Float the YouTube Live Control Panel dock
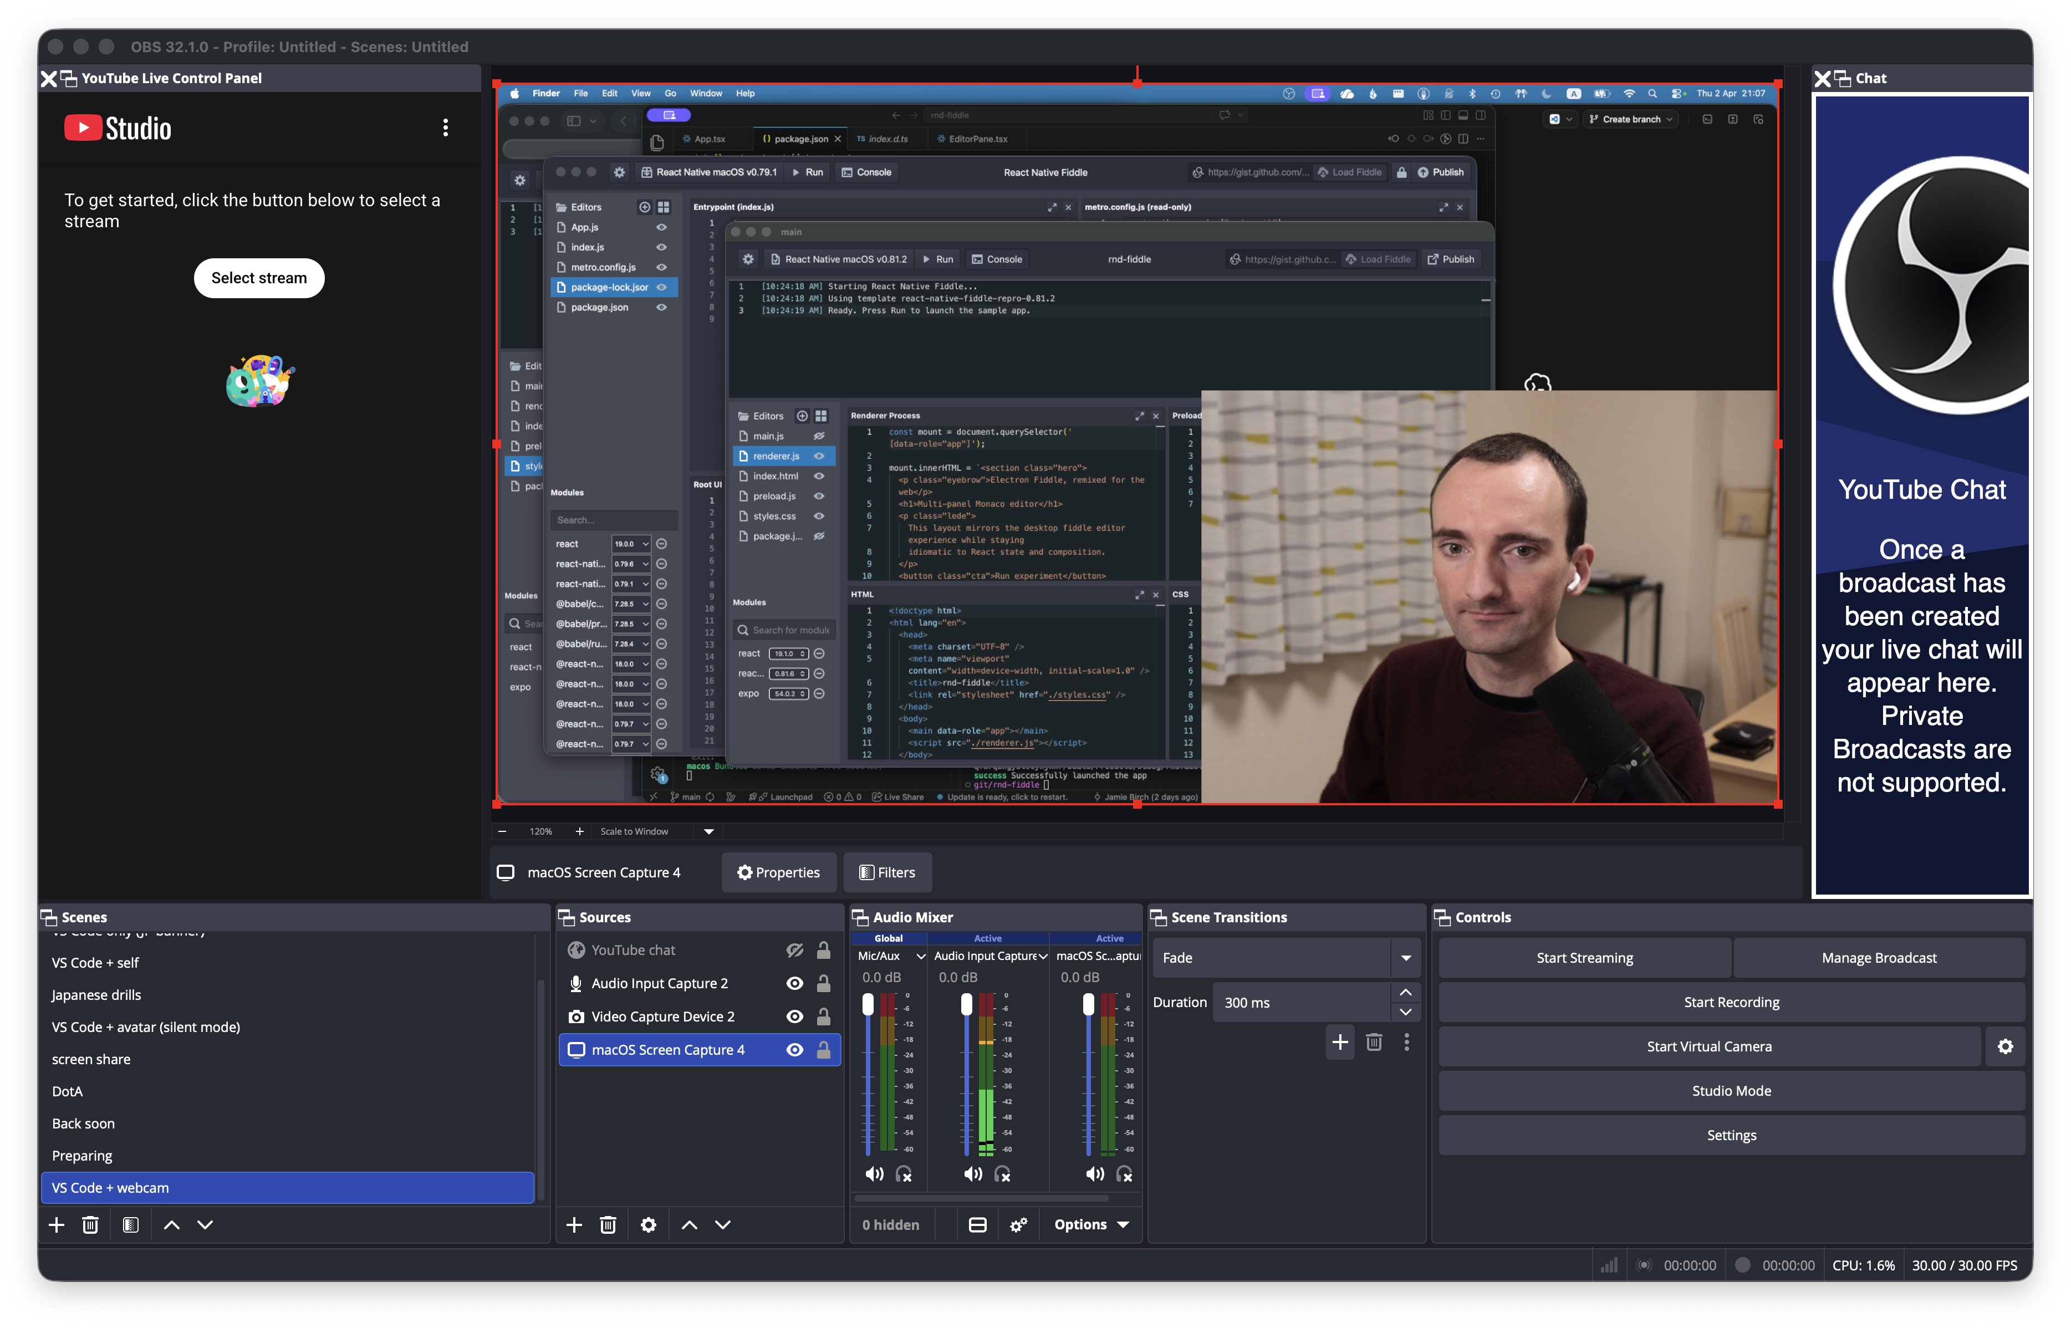This screenshot has width=2071, height=1328. tap(69, 79)
